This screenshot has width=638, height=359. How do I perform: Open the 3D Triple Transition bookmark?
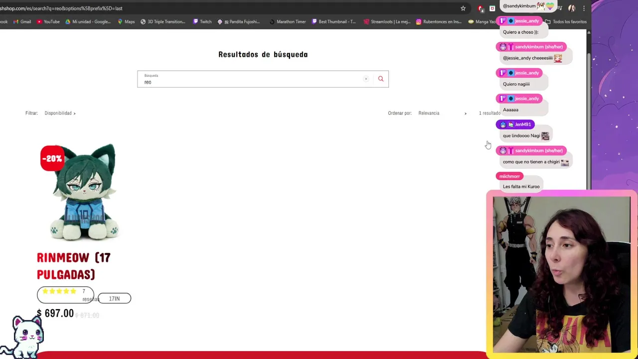pyautogui.click(x=163, y=21)
